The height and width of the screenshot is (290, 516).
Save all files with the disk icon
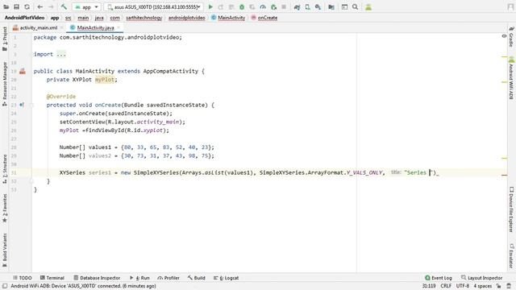pos(16,7)
